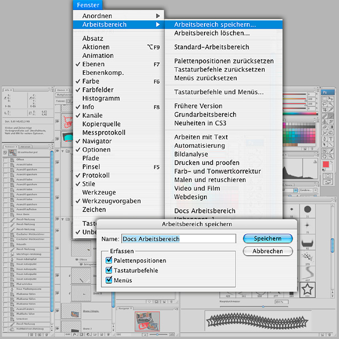The height and width of the screenshot is (339, 339).
Task: Uncheck the Tastaturbefehle checkbox
Action: [109, 270]
